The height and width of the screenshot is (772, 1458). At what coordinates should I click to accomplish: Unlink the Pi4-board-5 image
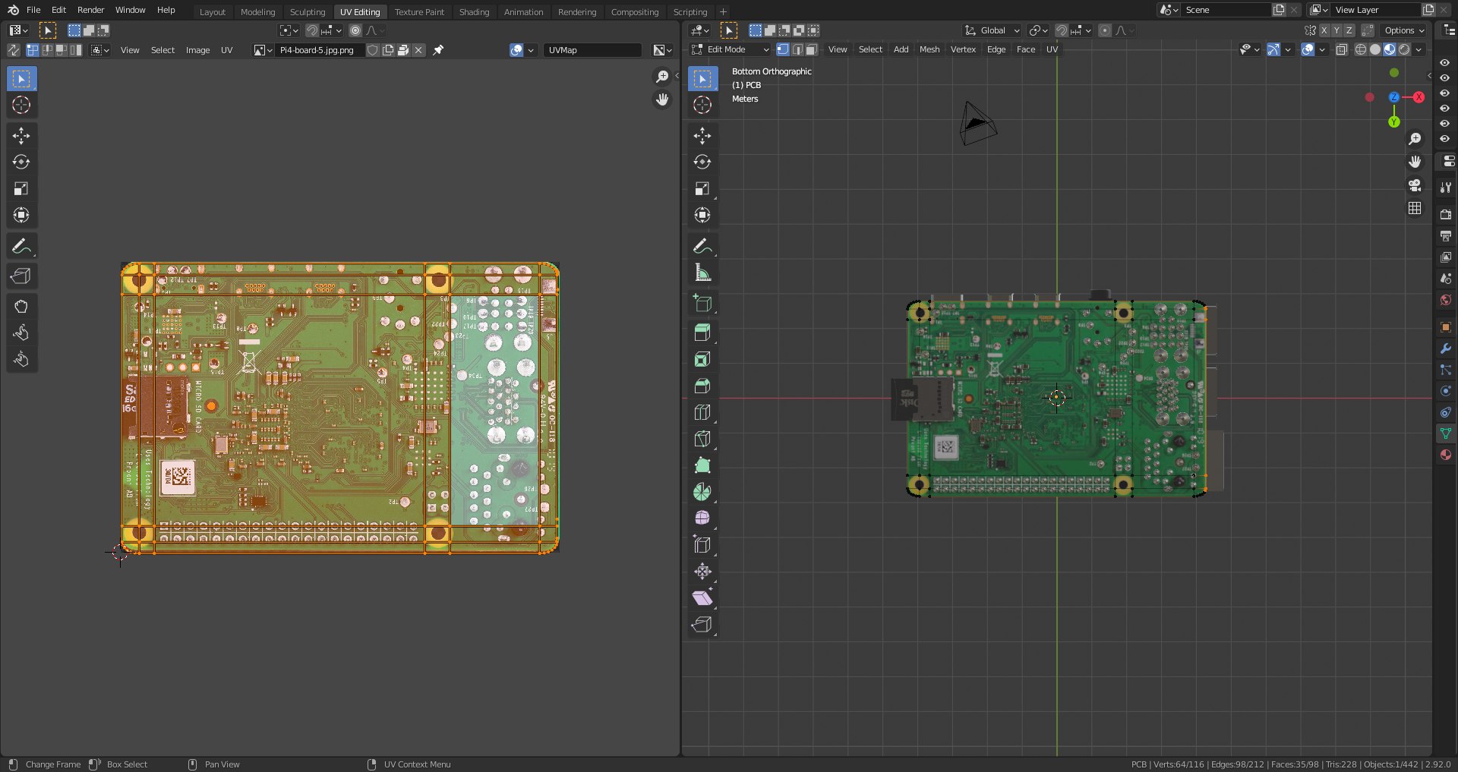(x=418, y=50)
